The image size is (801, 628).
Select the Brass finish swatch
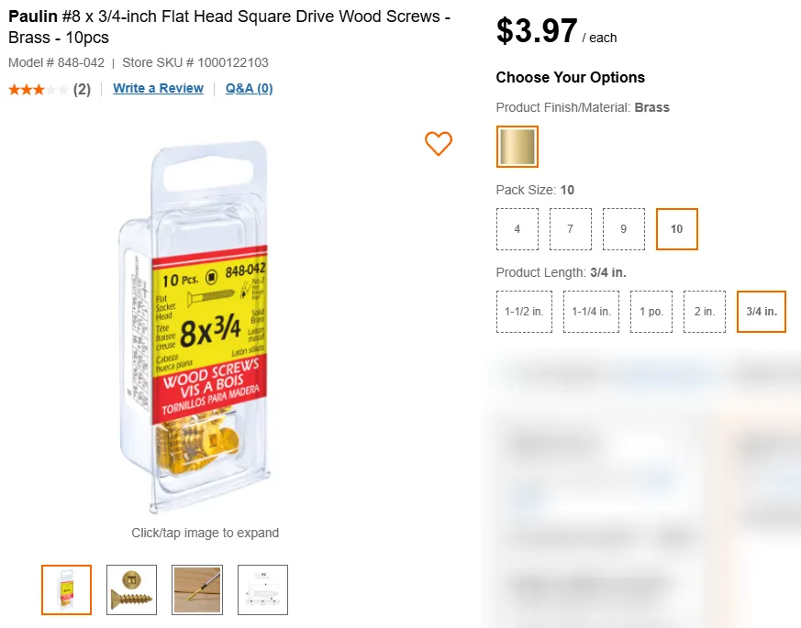pyautogui.click(x=517, y=147)
